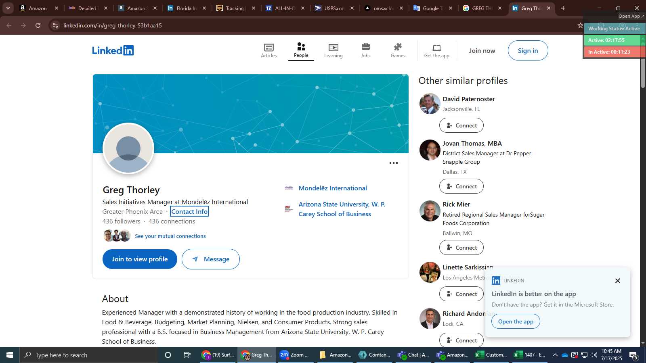
Task: Click the volume icon in system tray
Action: [x=594, y=355]
